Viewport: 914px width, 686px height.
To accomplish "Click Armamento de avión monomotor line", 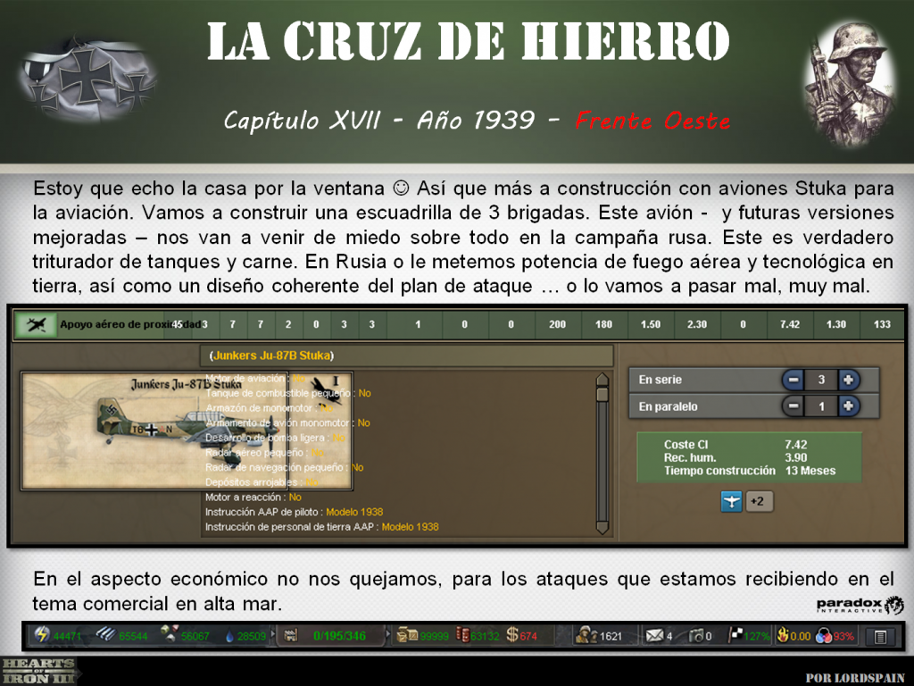I will click(287, 422).
